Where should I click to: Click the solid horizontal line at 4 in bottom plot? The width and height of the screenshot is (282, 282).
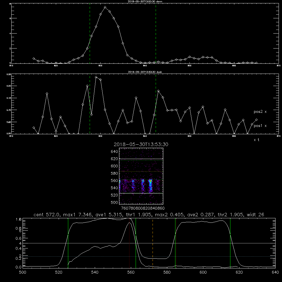coord(149,243)
